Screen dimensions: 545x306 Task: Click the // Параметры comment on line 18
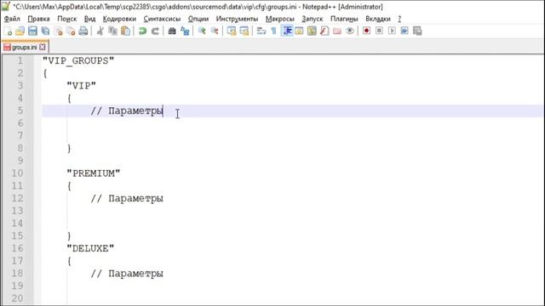pos(127,274)
